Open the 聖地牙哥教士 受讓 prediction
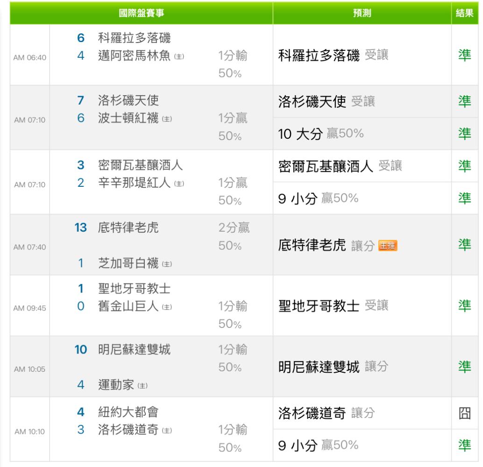This screenshot has width=483, height=467. (334, 306)
